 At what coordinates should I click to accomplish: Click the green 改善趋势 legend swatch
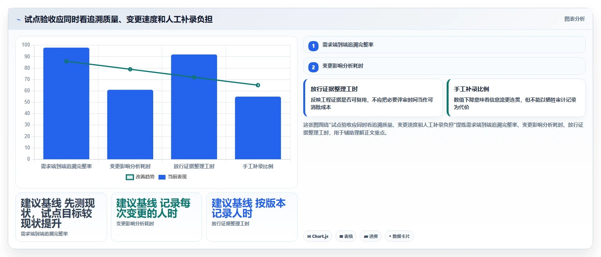click(x=130, y=177)
